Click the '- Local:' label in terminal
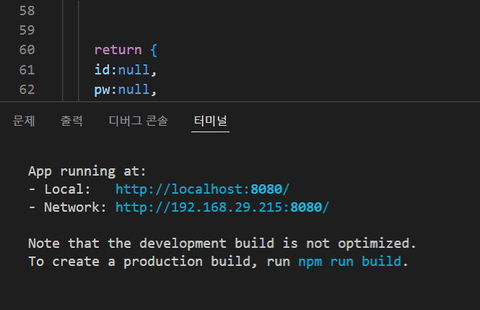This screenshot has width=480, height=310. point(60,189)
